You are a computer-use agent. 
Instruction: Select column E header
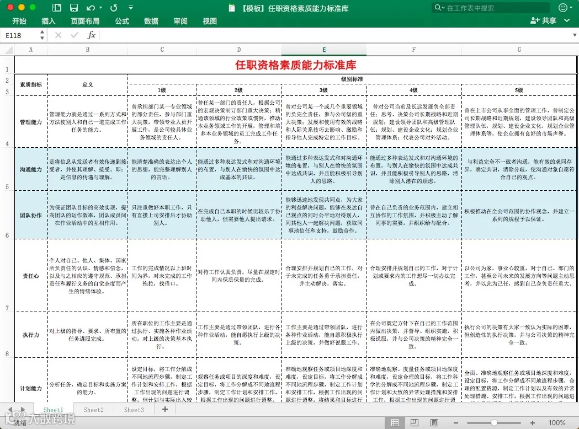tap(324, 50)
